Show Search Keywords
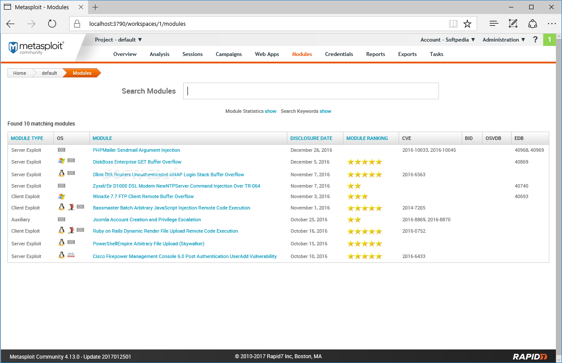562x363 pixels. tap(325, 111)
